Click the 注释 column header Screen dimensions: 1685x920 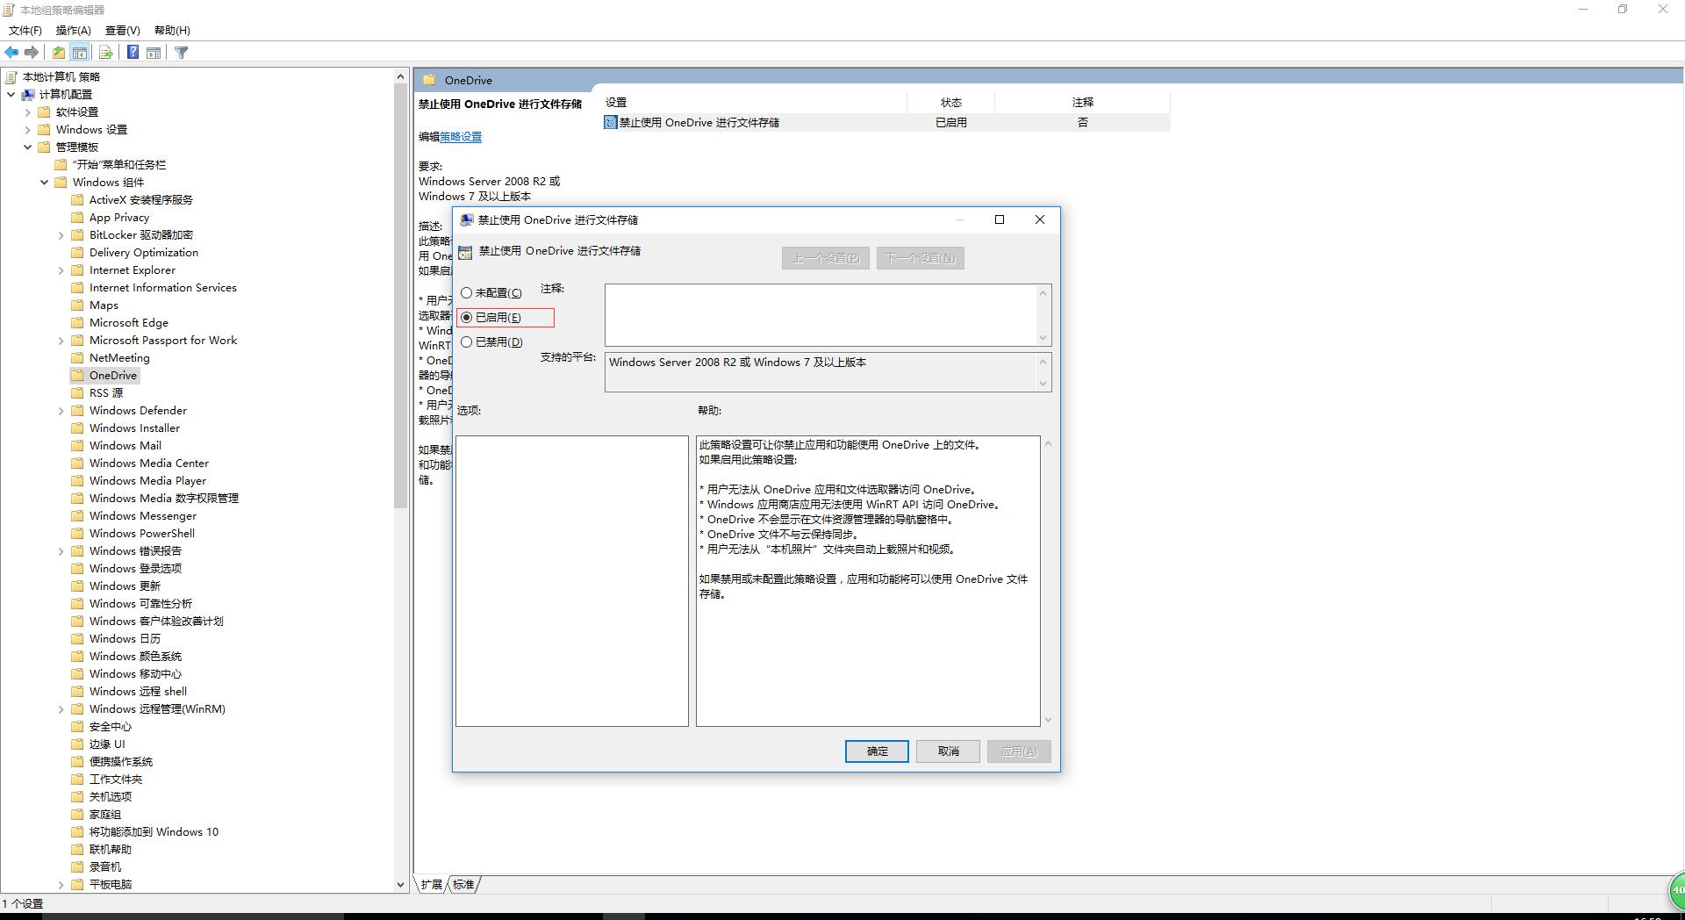pos(1082,103)
